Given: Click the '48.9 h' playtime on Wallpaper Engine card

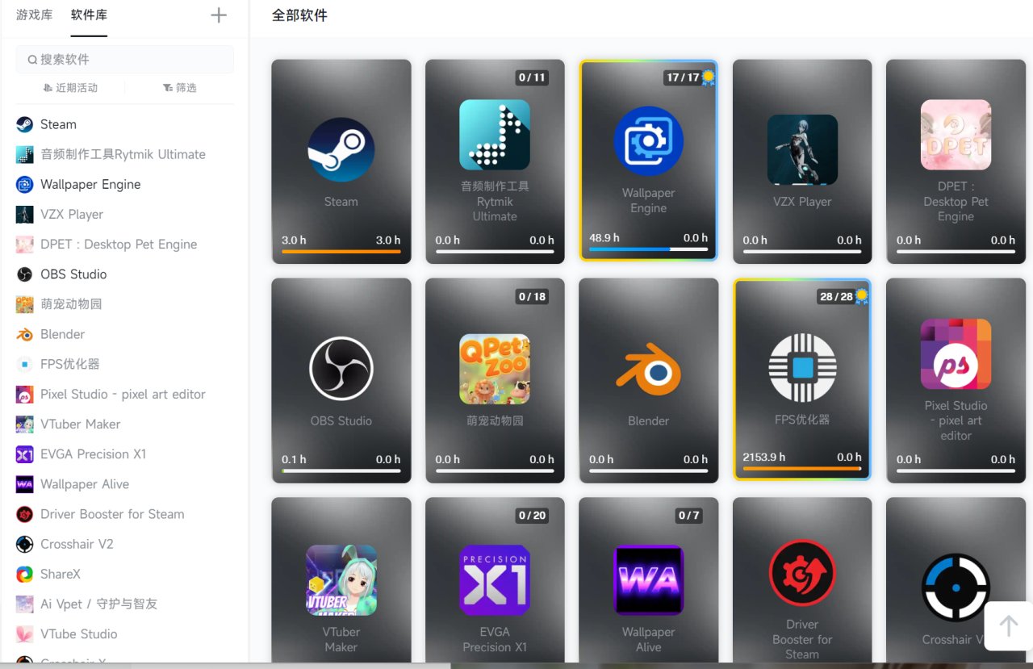Looking at the screenshot, I should click(604, 237).
